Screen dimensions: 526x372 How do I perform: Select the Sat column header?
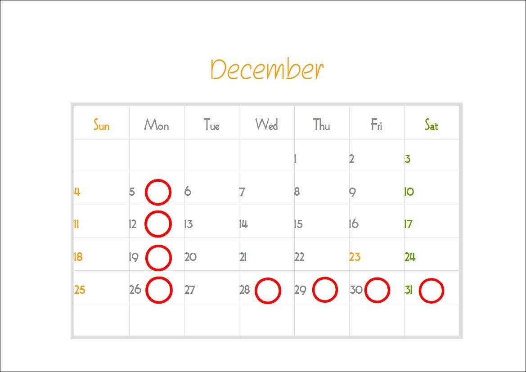tap(432, 125)
